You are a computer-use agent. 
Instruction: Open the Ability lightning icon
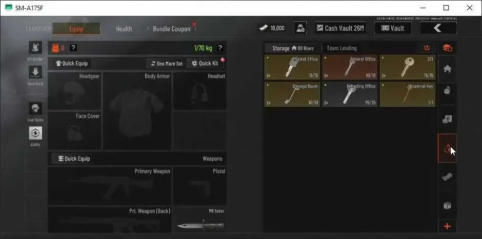pos(35,133)
